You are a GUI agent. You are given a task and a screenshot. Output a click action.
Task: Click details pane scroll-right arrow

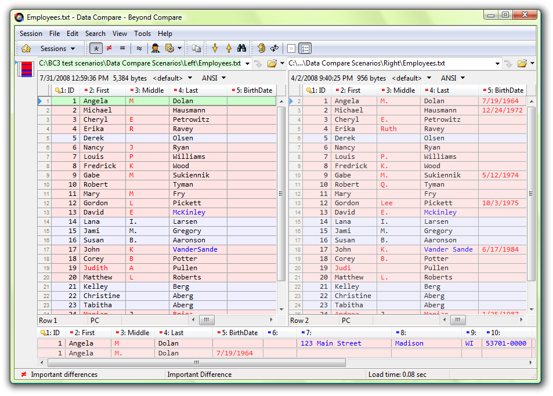531,362
